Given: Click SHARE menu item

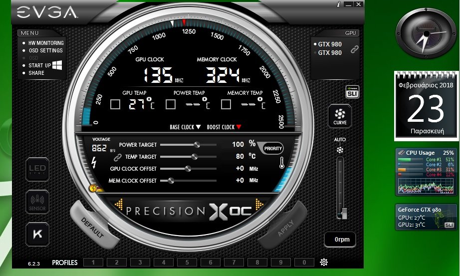Looking at the screenshot, I should click(x=36, y=73).
